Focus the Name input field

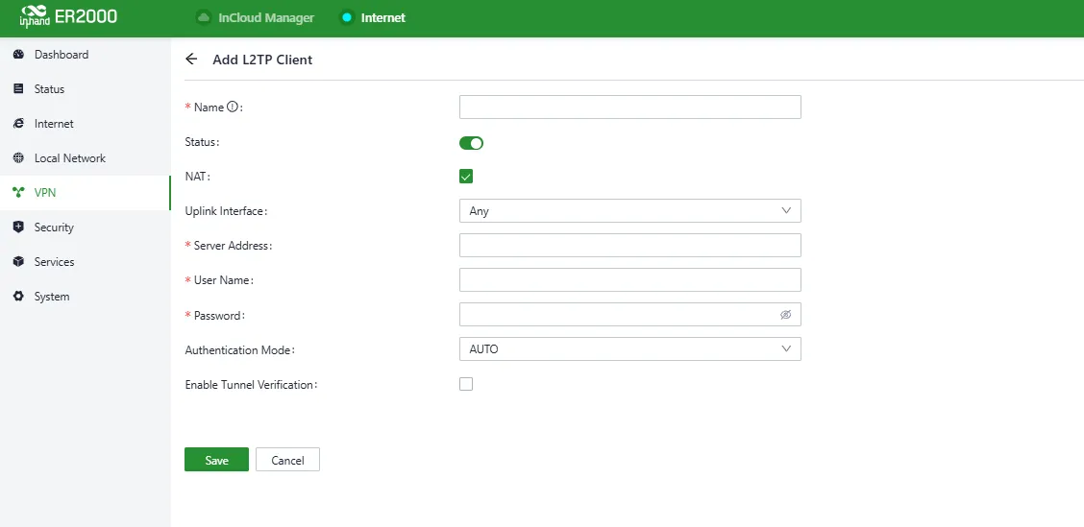(x=629, y=108)
